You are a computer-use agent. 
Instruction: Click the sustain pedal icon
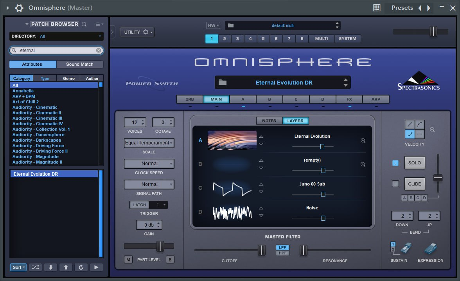click(406, 248)
